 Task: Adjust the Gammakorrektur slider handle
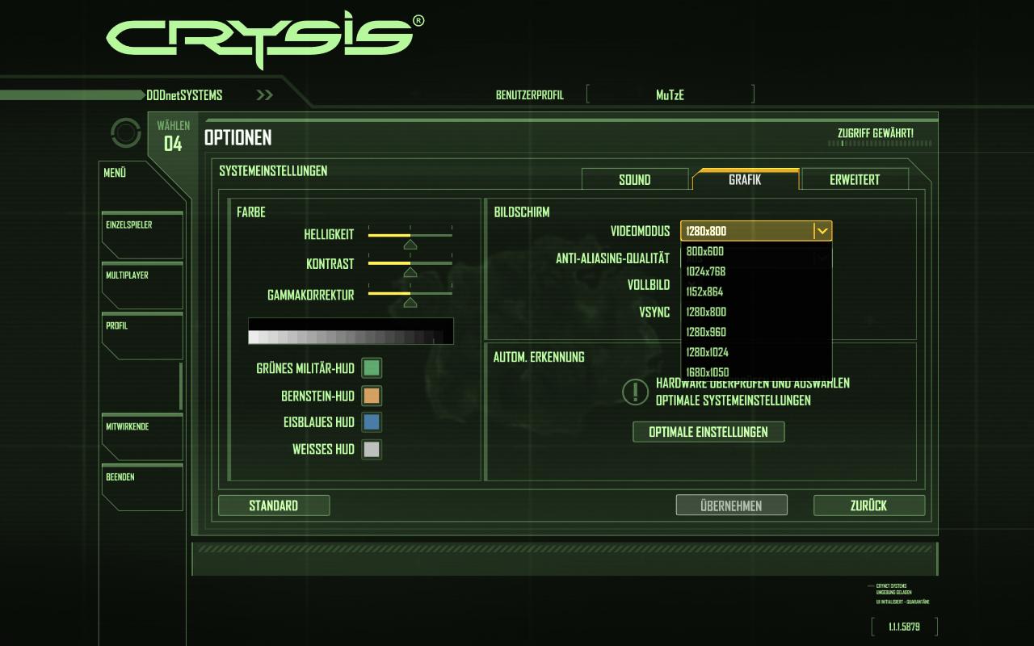410,302
